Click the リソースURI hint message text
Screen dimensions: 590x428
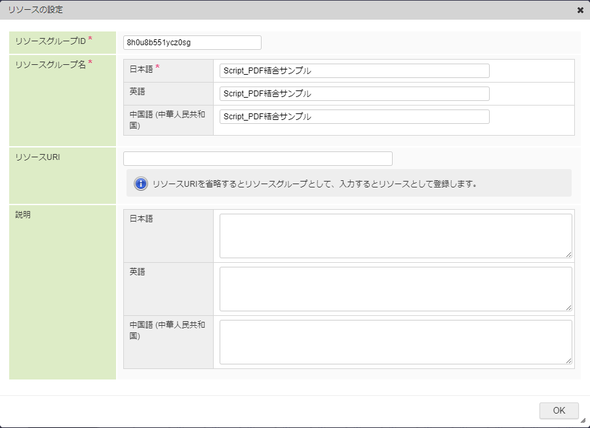coord(314,184)
